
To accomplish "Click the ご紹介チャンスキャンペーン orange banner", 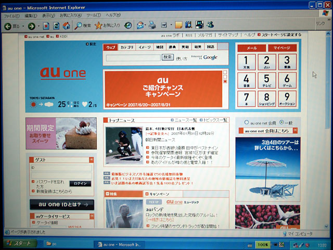I will pyautogui.click(x=163, y=89).
